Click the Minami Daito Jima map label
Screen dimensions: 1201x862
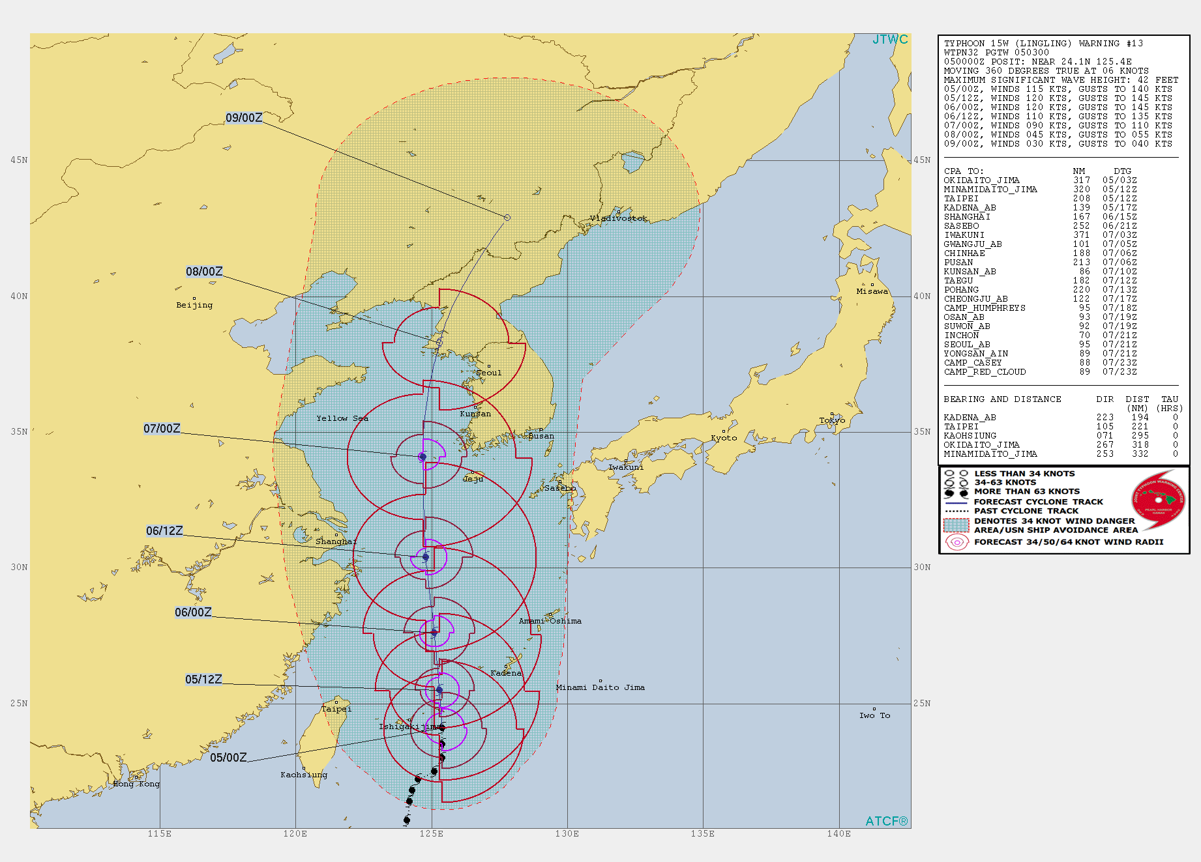click(x=600, y=687)
